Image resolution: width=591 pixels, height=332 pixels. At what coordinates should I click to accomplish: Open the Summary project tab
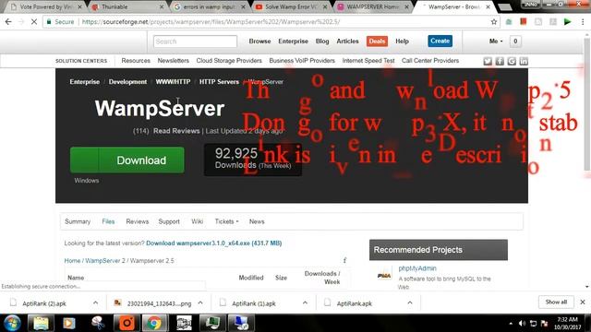pos(78,221)
